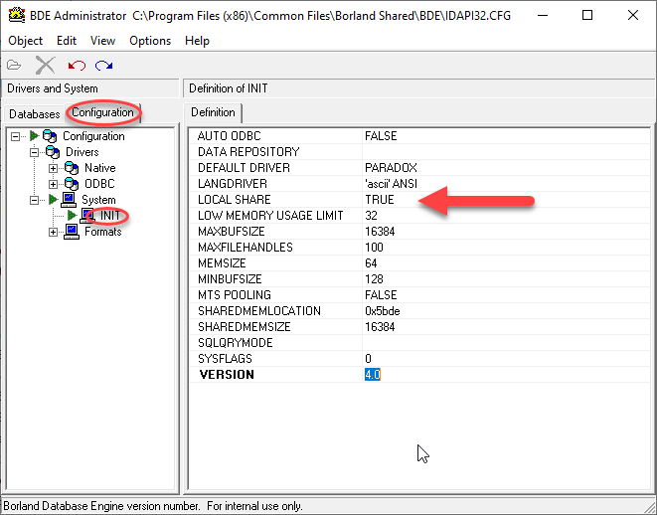Click the LOW MEMORY USAGE LIMIT value 32
The image size is (657, 515).
[371, 216]
